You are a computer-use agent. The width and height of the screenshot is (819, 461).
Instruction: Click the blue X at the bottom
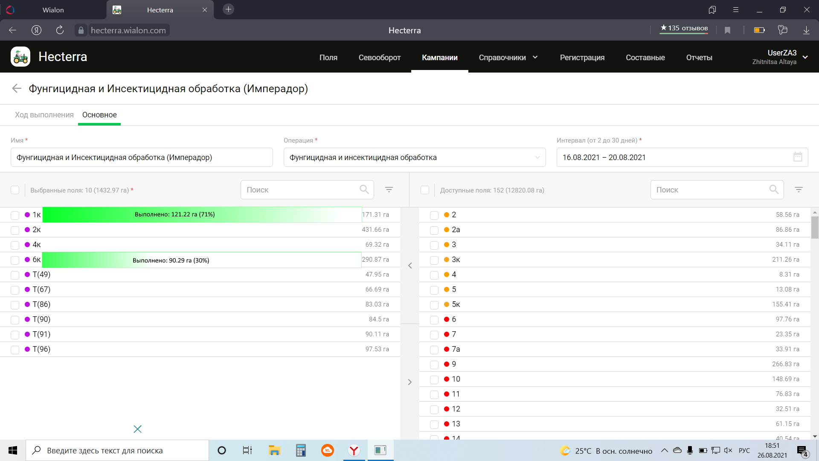tap(137, 429)
